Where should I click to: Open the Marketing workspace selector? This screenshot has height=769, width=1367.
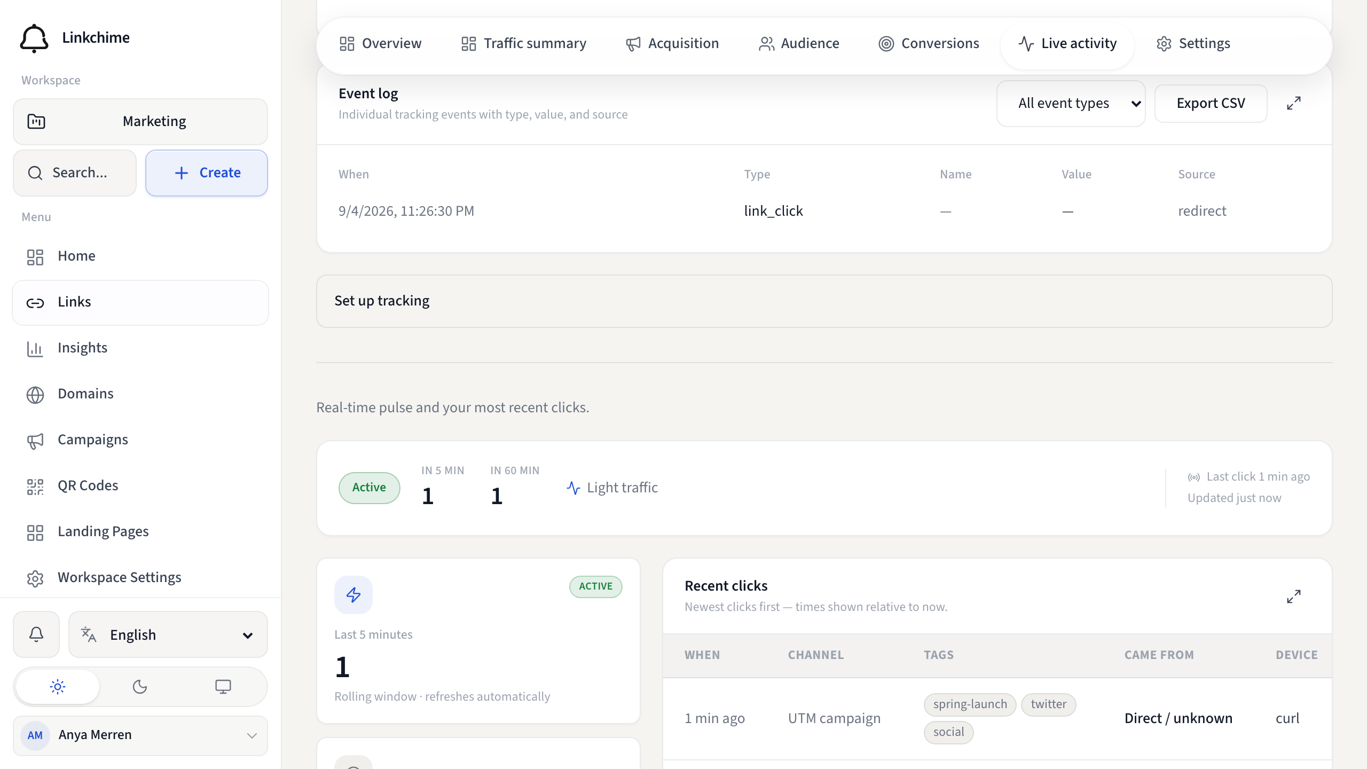[x=140, y=122]
